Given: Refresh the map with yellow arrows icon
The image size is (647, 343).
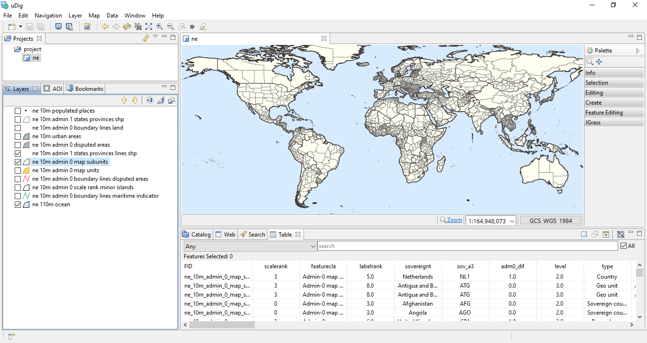Looking at the screenshot, I should pos(127,26).
